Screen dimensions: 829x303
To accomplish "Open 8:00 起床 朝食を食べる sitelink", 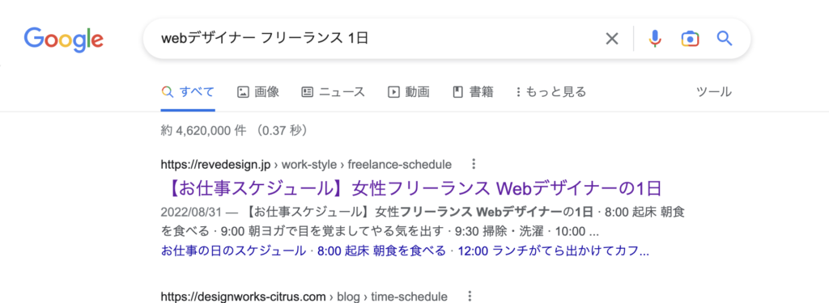I will pyautogui.click(x=382, y=250).
